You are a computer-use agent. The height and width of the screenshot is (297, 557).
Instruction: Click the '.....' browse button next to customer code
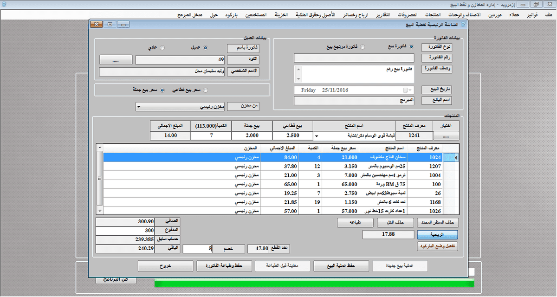[116, 60]
